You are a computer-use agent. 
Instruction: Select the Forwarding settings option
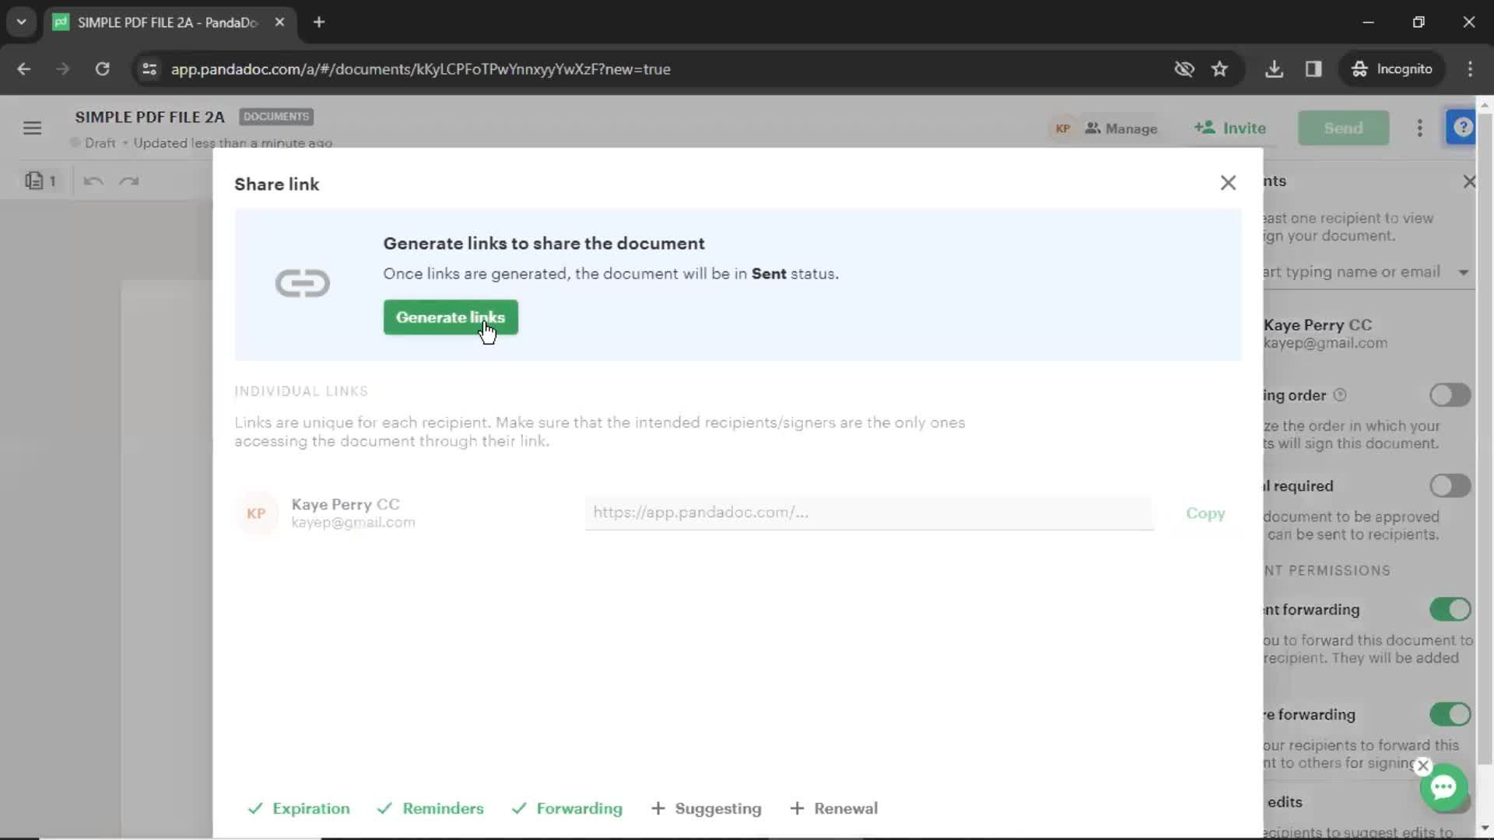[577, 808]
